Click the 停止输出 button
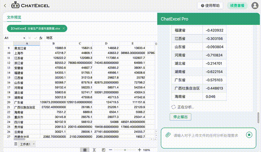 pyautogui.click(x=180, y=117)
